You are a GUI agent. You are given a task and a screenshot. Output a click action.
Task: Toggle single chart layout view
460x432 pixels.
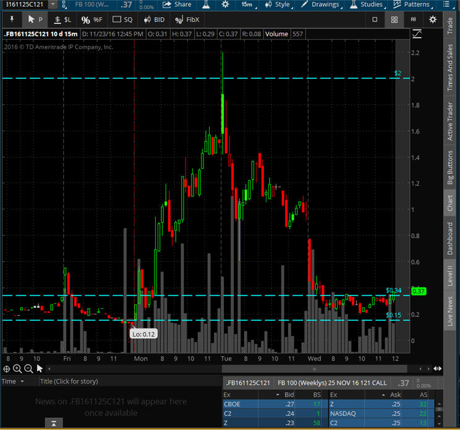click(375, 20)
